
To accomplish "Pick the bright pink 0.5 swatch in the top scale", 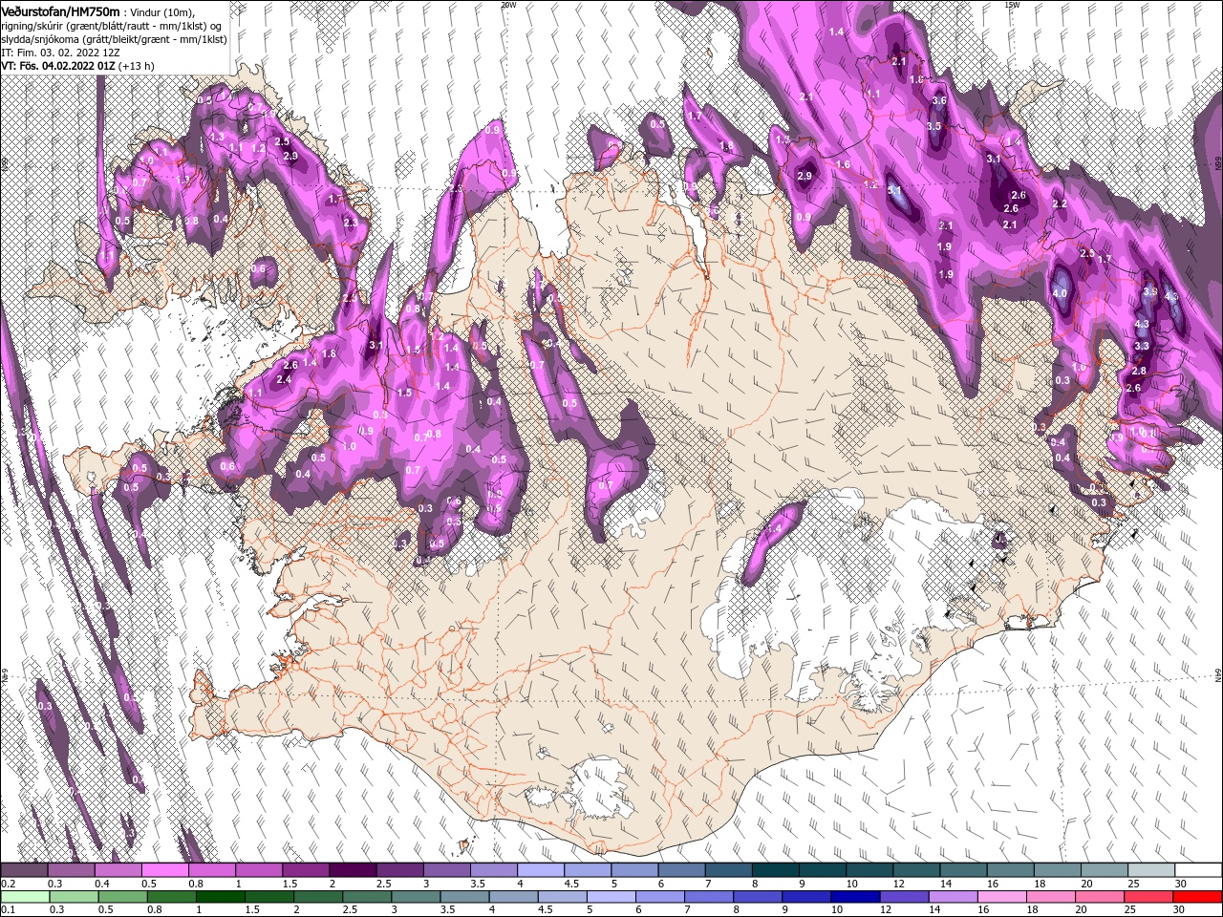I will point(164,870).
